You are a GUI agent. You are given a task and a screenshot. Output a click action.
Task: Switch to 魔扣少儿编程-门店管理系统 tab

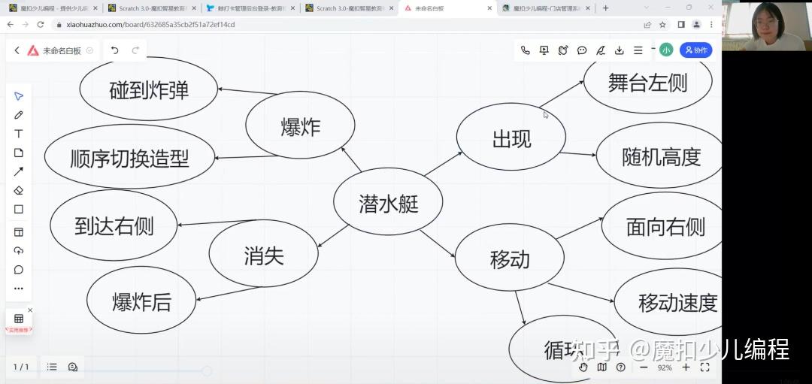click(547, 8)
